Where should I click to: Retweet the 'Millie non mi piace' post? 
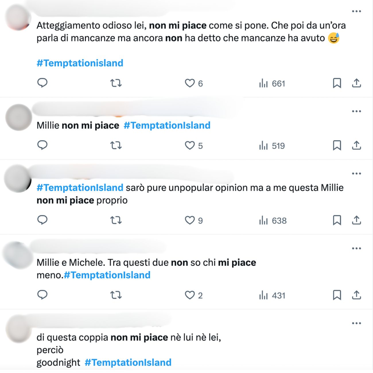116,145
